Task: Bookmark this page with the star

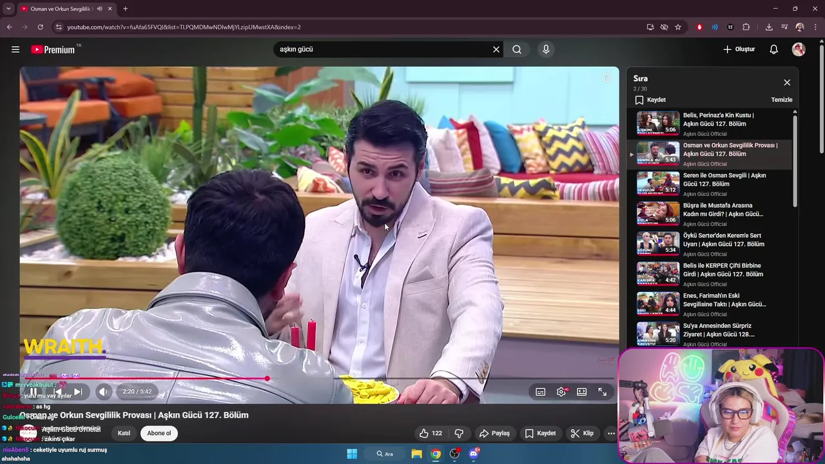Action: pyautogui.click(x=678, y=27)
